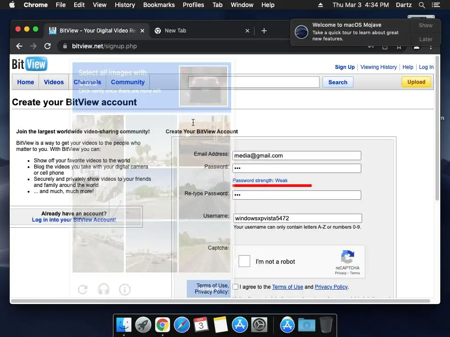Open Spotlight search in menu bar

tap(421, 5)
